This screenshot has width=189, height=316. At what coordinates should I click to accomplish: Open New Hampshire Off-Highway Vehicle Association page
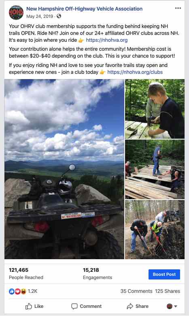85,9
